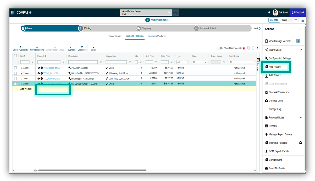Delete selected lines with red trash icon
The height and width of the screenshot is (181, 315).
pyautogui.click(x=244, y=48)
